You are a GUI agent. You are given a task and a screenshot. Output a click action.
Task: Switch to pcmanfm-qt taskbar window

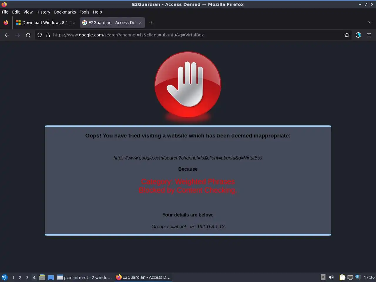[x=85, y=277]
